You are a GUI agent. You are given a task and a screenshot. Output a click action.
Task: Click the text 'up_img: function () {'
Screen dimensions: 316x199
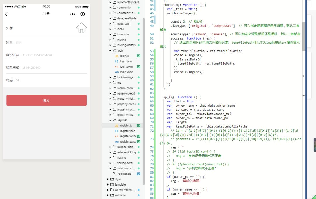[x=182, y=97]
